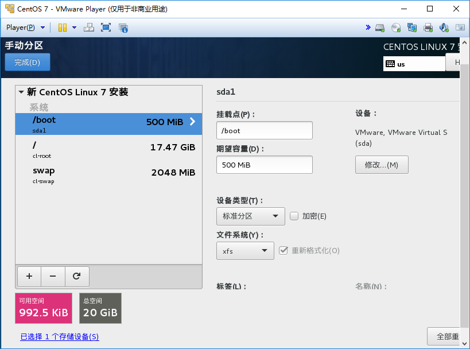Click the 期望容量 desired capacity field
The width and height of the screenshot is (470, 349).
[x=265, y=165]
